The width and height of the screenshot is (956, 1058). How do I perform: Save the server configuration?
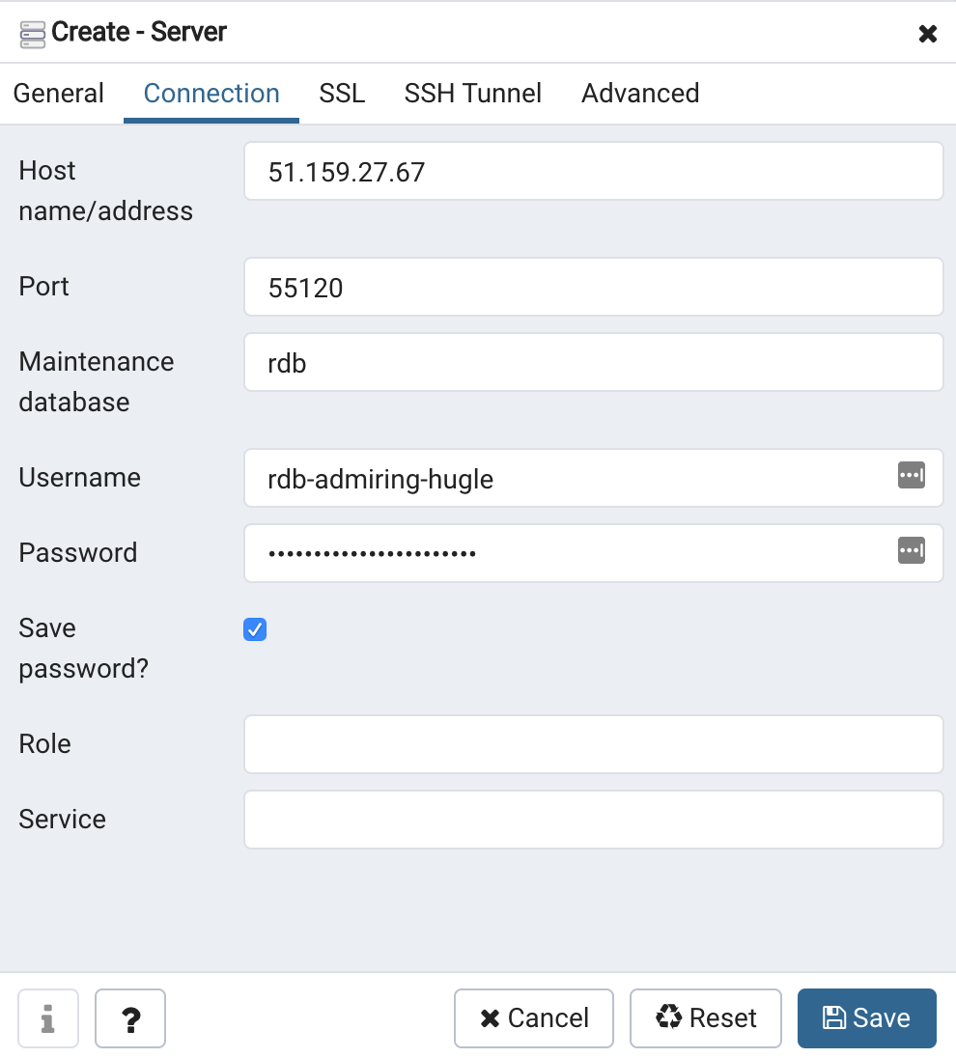(x=866, y=1018)
